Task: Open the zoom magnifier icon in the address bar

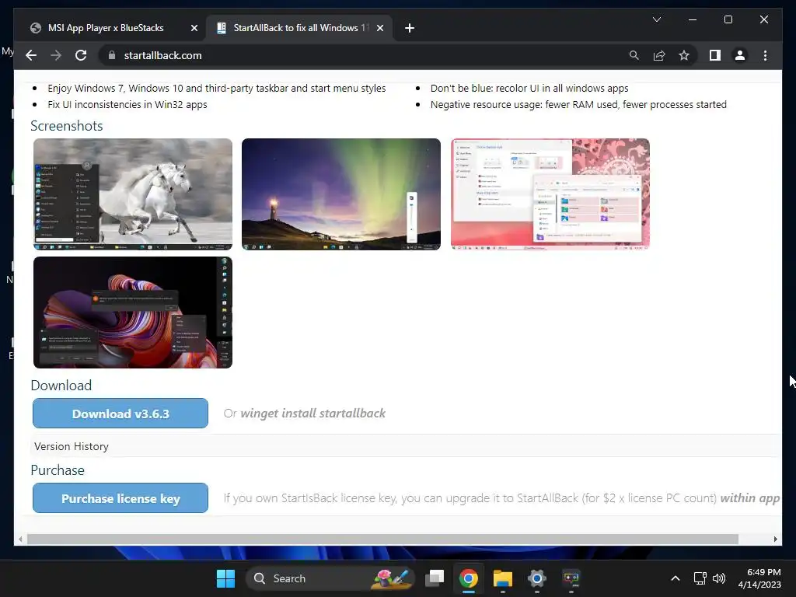Action: tap(634, 55)
